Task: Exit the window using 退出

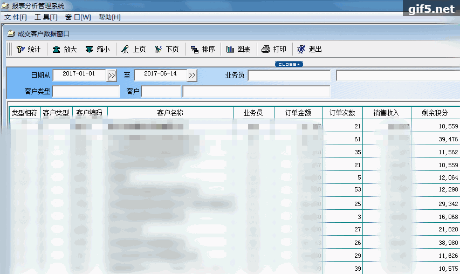Action: [309, 49]
